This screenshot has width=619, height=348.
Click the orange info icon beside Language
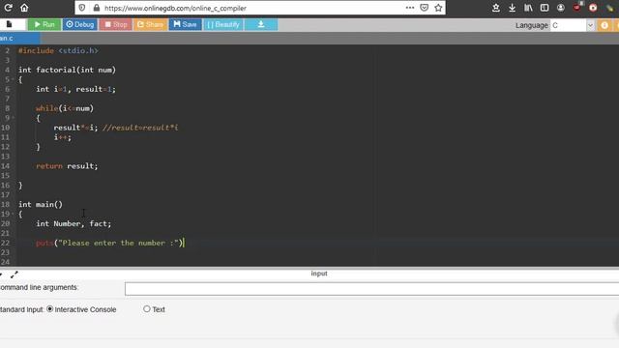604,25
